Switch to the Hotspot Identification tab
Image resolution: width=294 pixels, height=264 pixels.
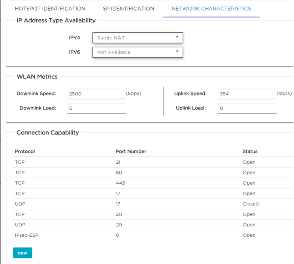(50, 9)
